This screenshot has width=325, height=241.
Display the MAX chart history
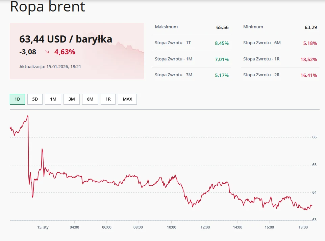click(x=127, y=99)
